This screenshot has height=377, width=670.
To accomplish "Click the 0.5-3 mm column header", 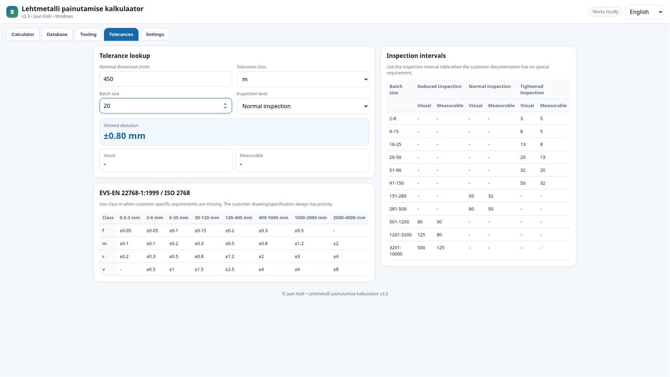I will (x=130, y=217).
